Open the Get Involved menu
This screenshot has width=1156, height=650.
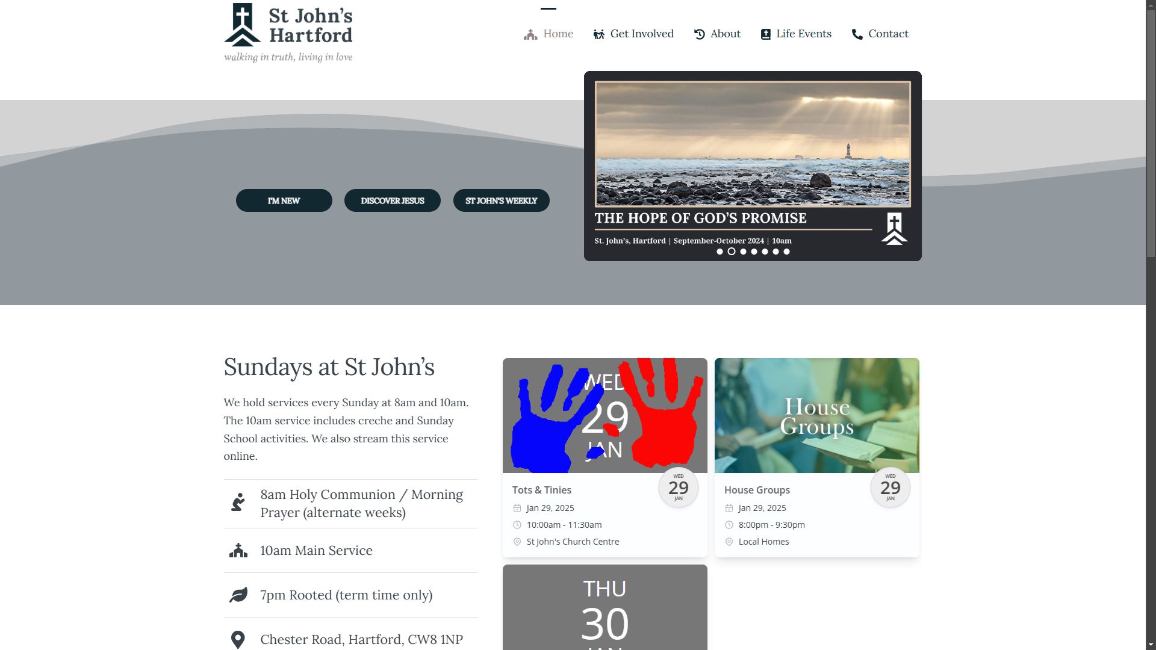tap(641, 34)
